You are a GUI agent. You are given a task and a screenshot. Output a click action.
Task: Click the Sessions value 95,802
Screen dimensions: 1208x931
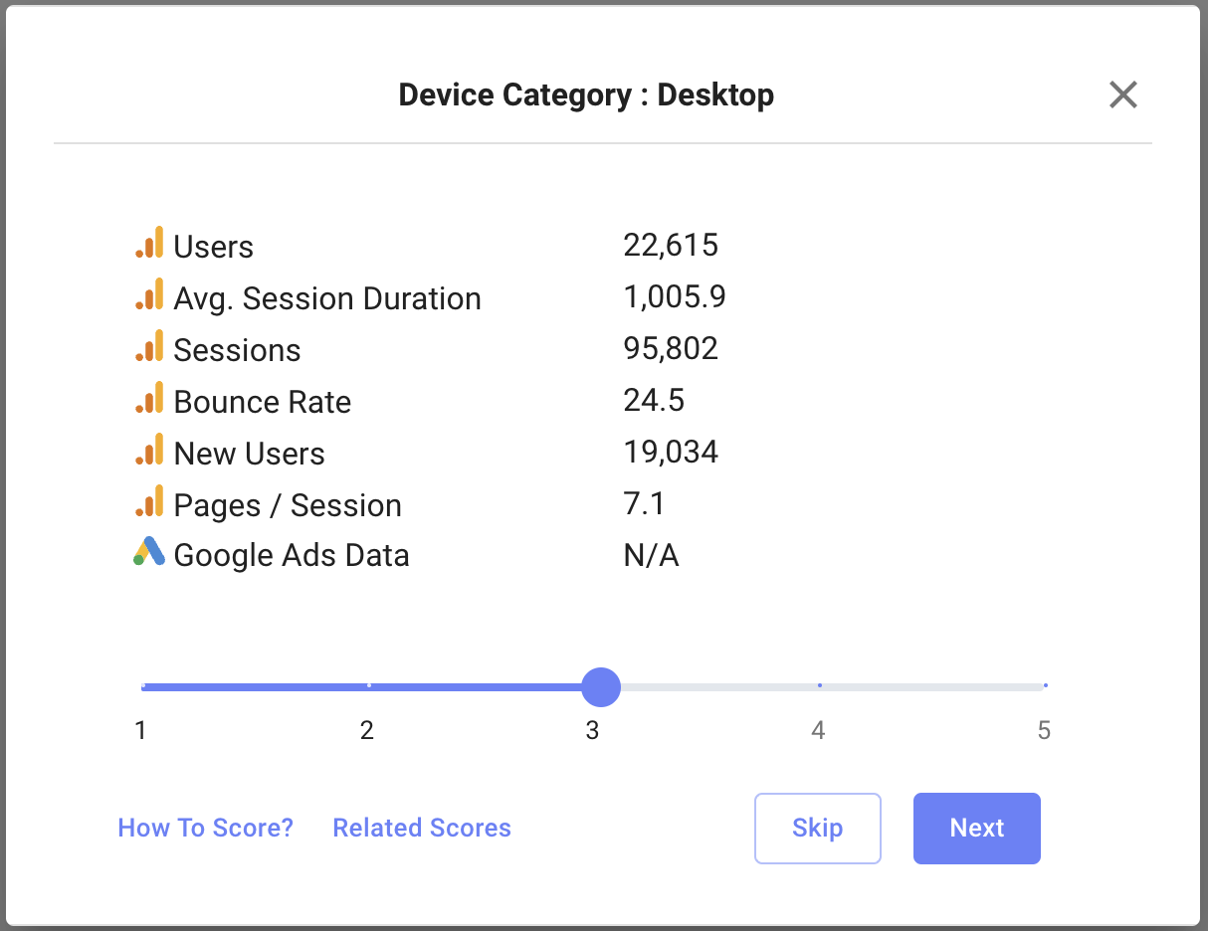click(671, 349)
